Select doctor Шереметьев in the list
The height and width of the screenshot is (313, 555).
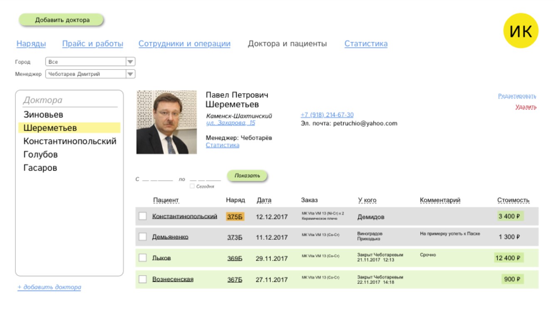click(69, 128)
